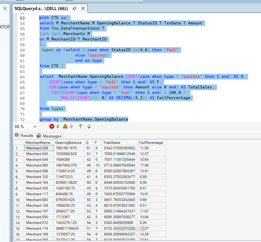Viewport: 261px width, 242px height.
Task: Click the 798156.1875 opening balance cell
Action: click(x=69, y=148)
